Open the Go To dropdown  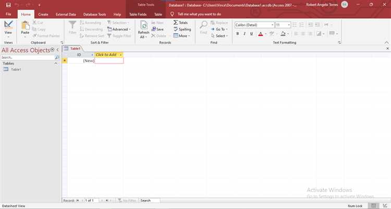tap(219, 29)
